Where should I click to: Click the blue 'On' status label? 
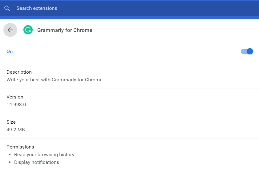tap(10, 52)
